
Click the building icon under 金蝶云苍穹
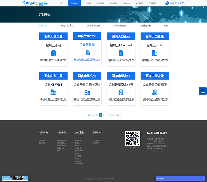tap(53, 53)
